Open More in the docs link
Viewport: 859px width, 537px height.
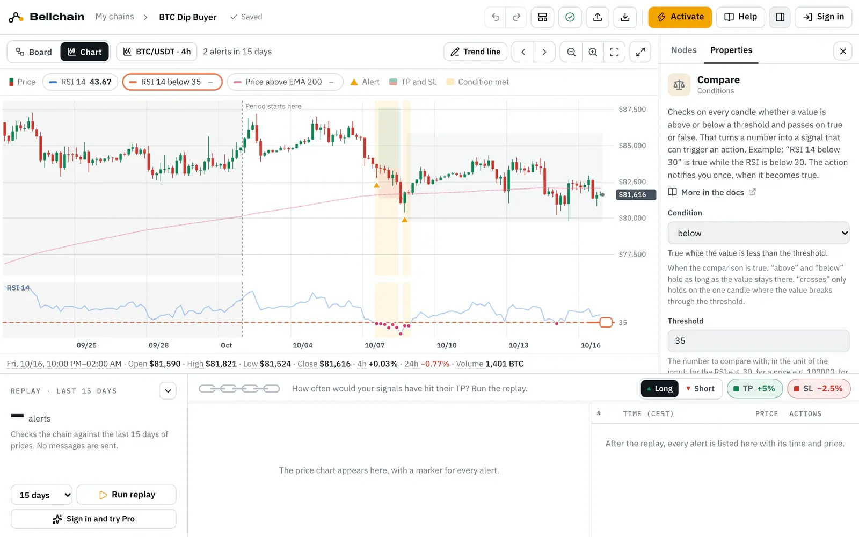(712, 193)
